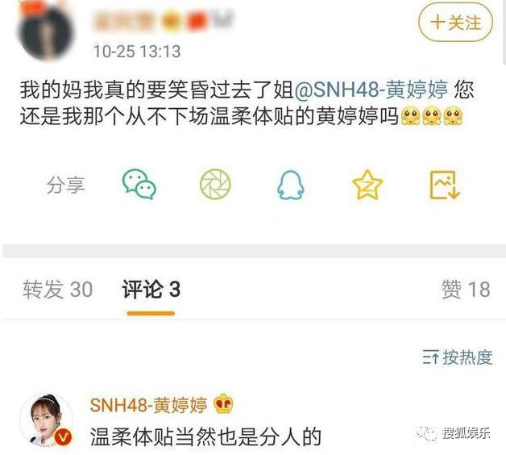Open the commenter's profile photo
Screen dimensions: 506x455
[46, 420]
